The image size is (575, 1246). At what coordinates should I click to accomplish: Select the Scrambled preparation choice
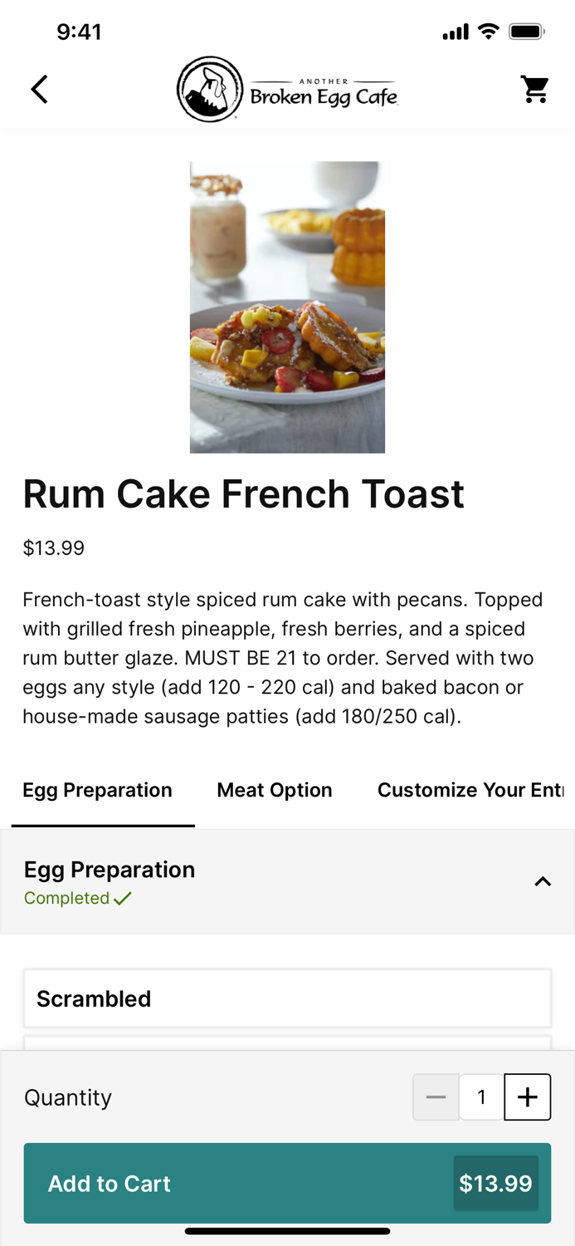pyautogui.click(x=287, y=998)
